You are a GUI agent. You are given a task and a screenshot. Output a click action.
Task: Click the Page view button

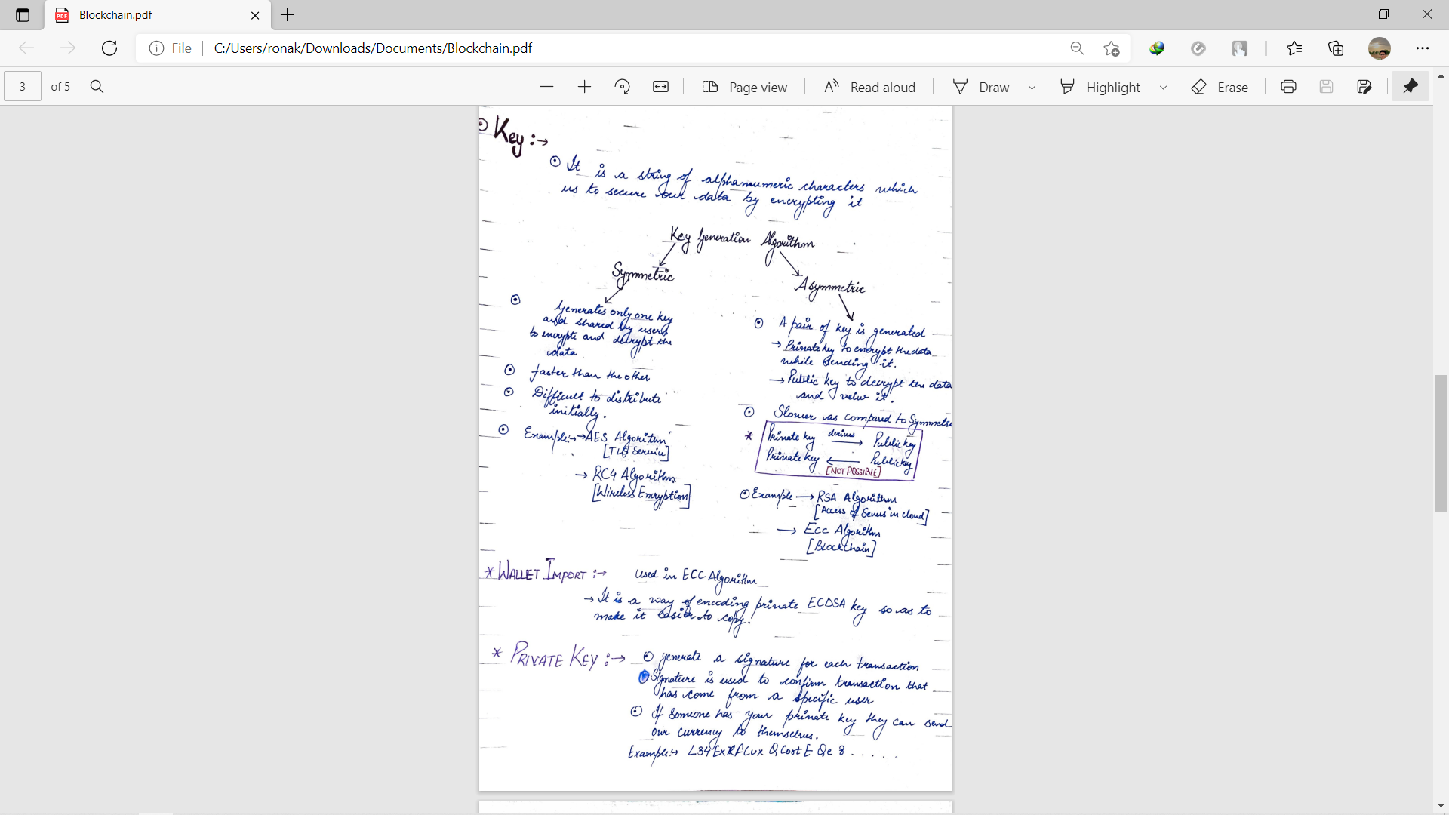click(744, 87)
